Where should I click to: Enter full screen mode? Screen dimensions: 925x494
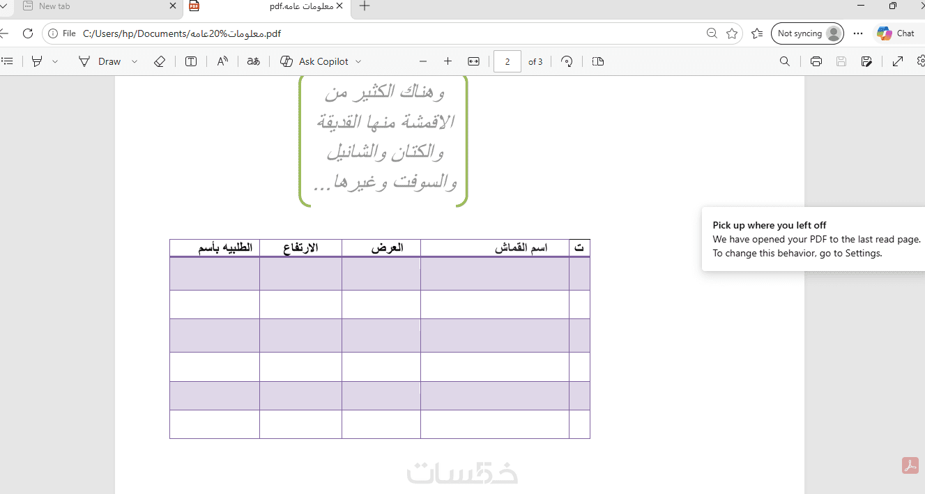(898, 61)
